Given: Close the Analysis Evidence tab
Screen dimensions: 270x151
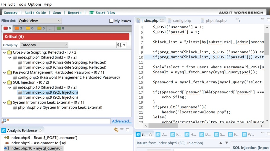Looking at the screenshot, I should point(41,130).
